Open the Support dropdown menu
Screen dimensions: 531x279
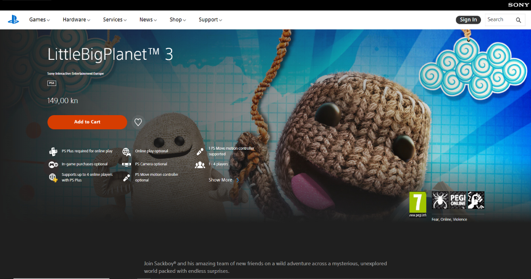click(210, 20)
